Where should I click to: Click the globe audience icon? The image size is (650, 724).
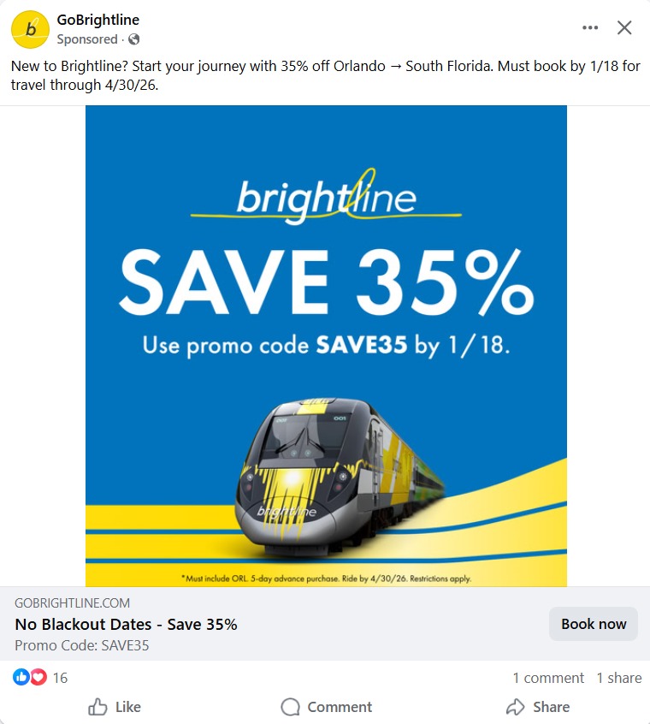pyautogui.click(x=134, y=39)
